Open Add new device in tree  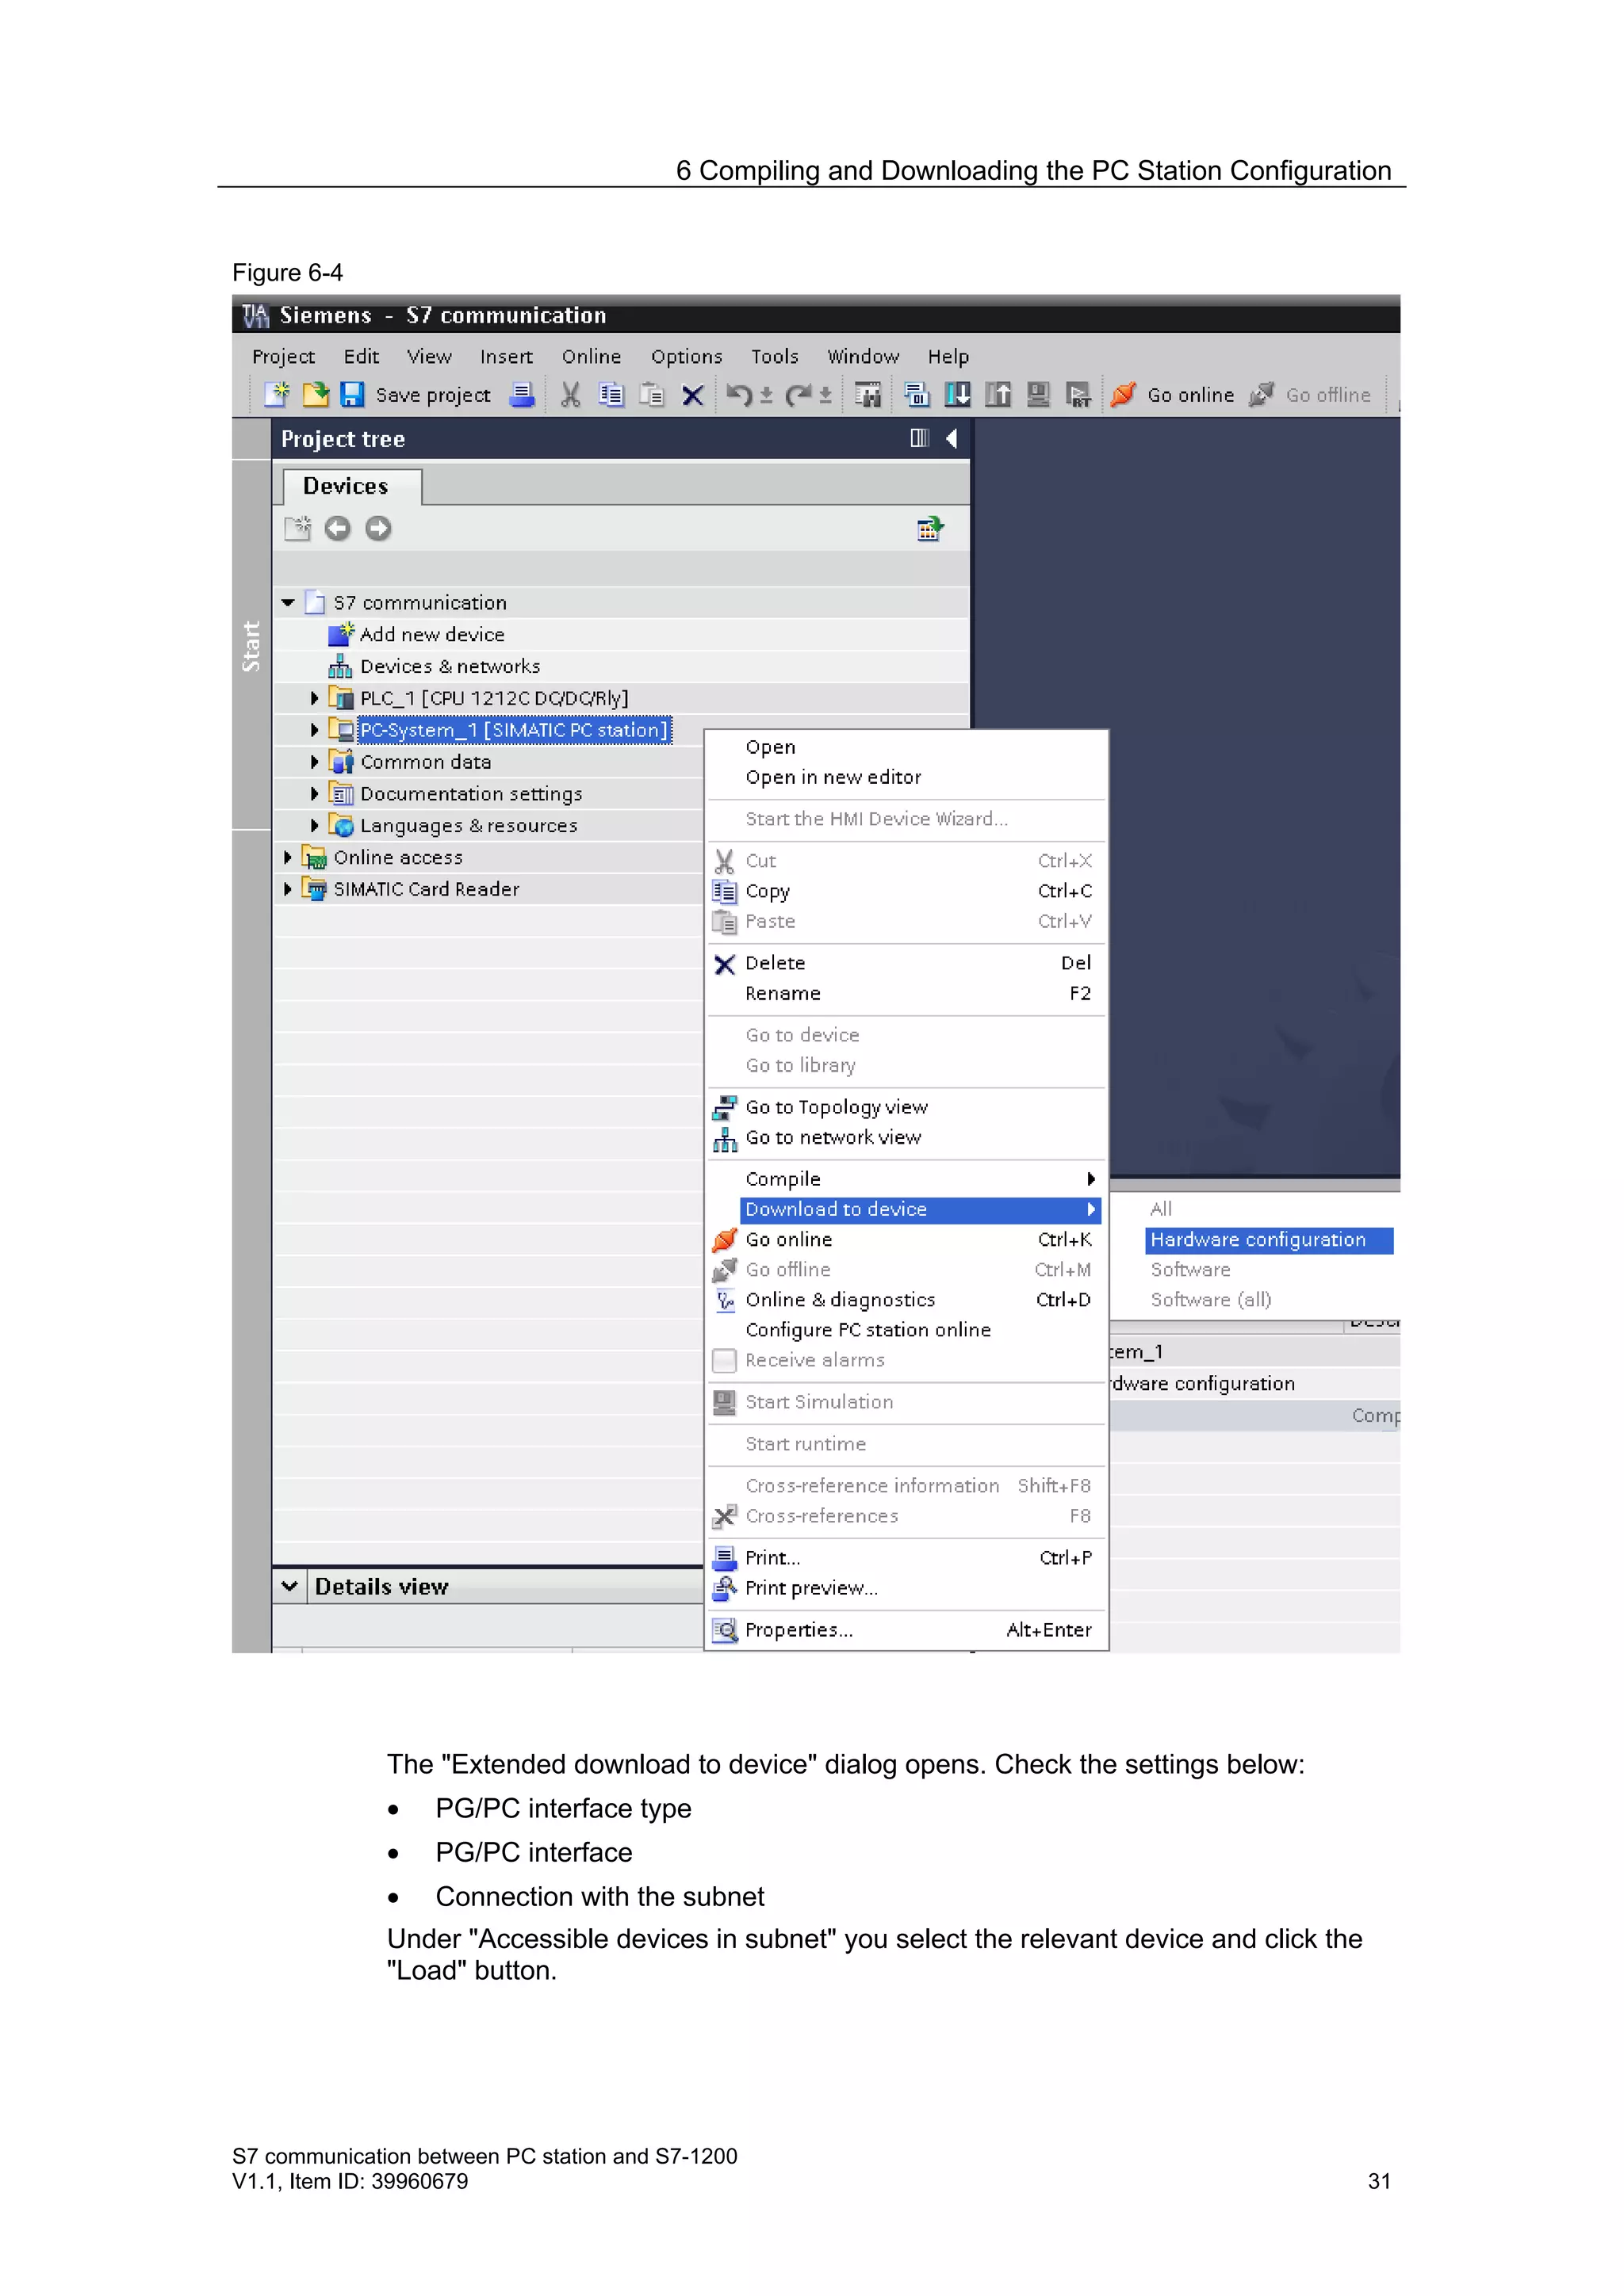click(432, 635)
